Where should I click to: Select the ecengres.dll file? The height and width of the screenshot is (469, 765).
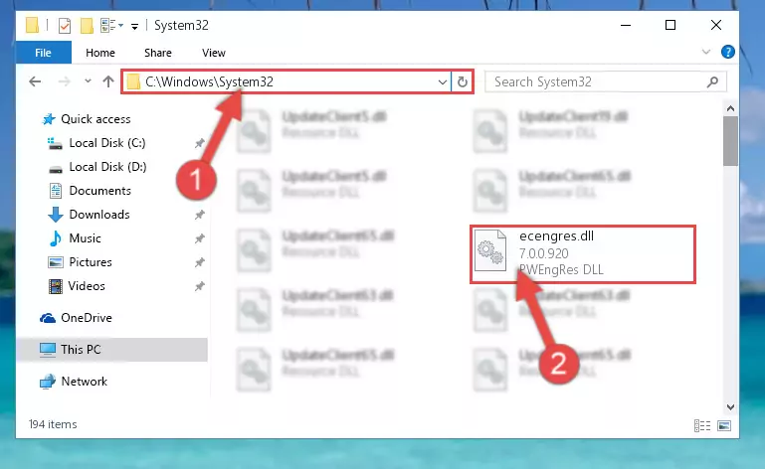[583, 254]
